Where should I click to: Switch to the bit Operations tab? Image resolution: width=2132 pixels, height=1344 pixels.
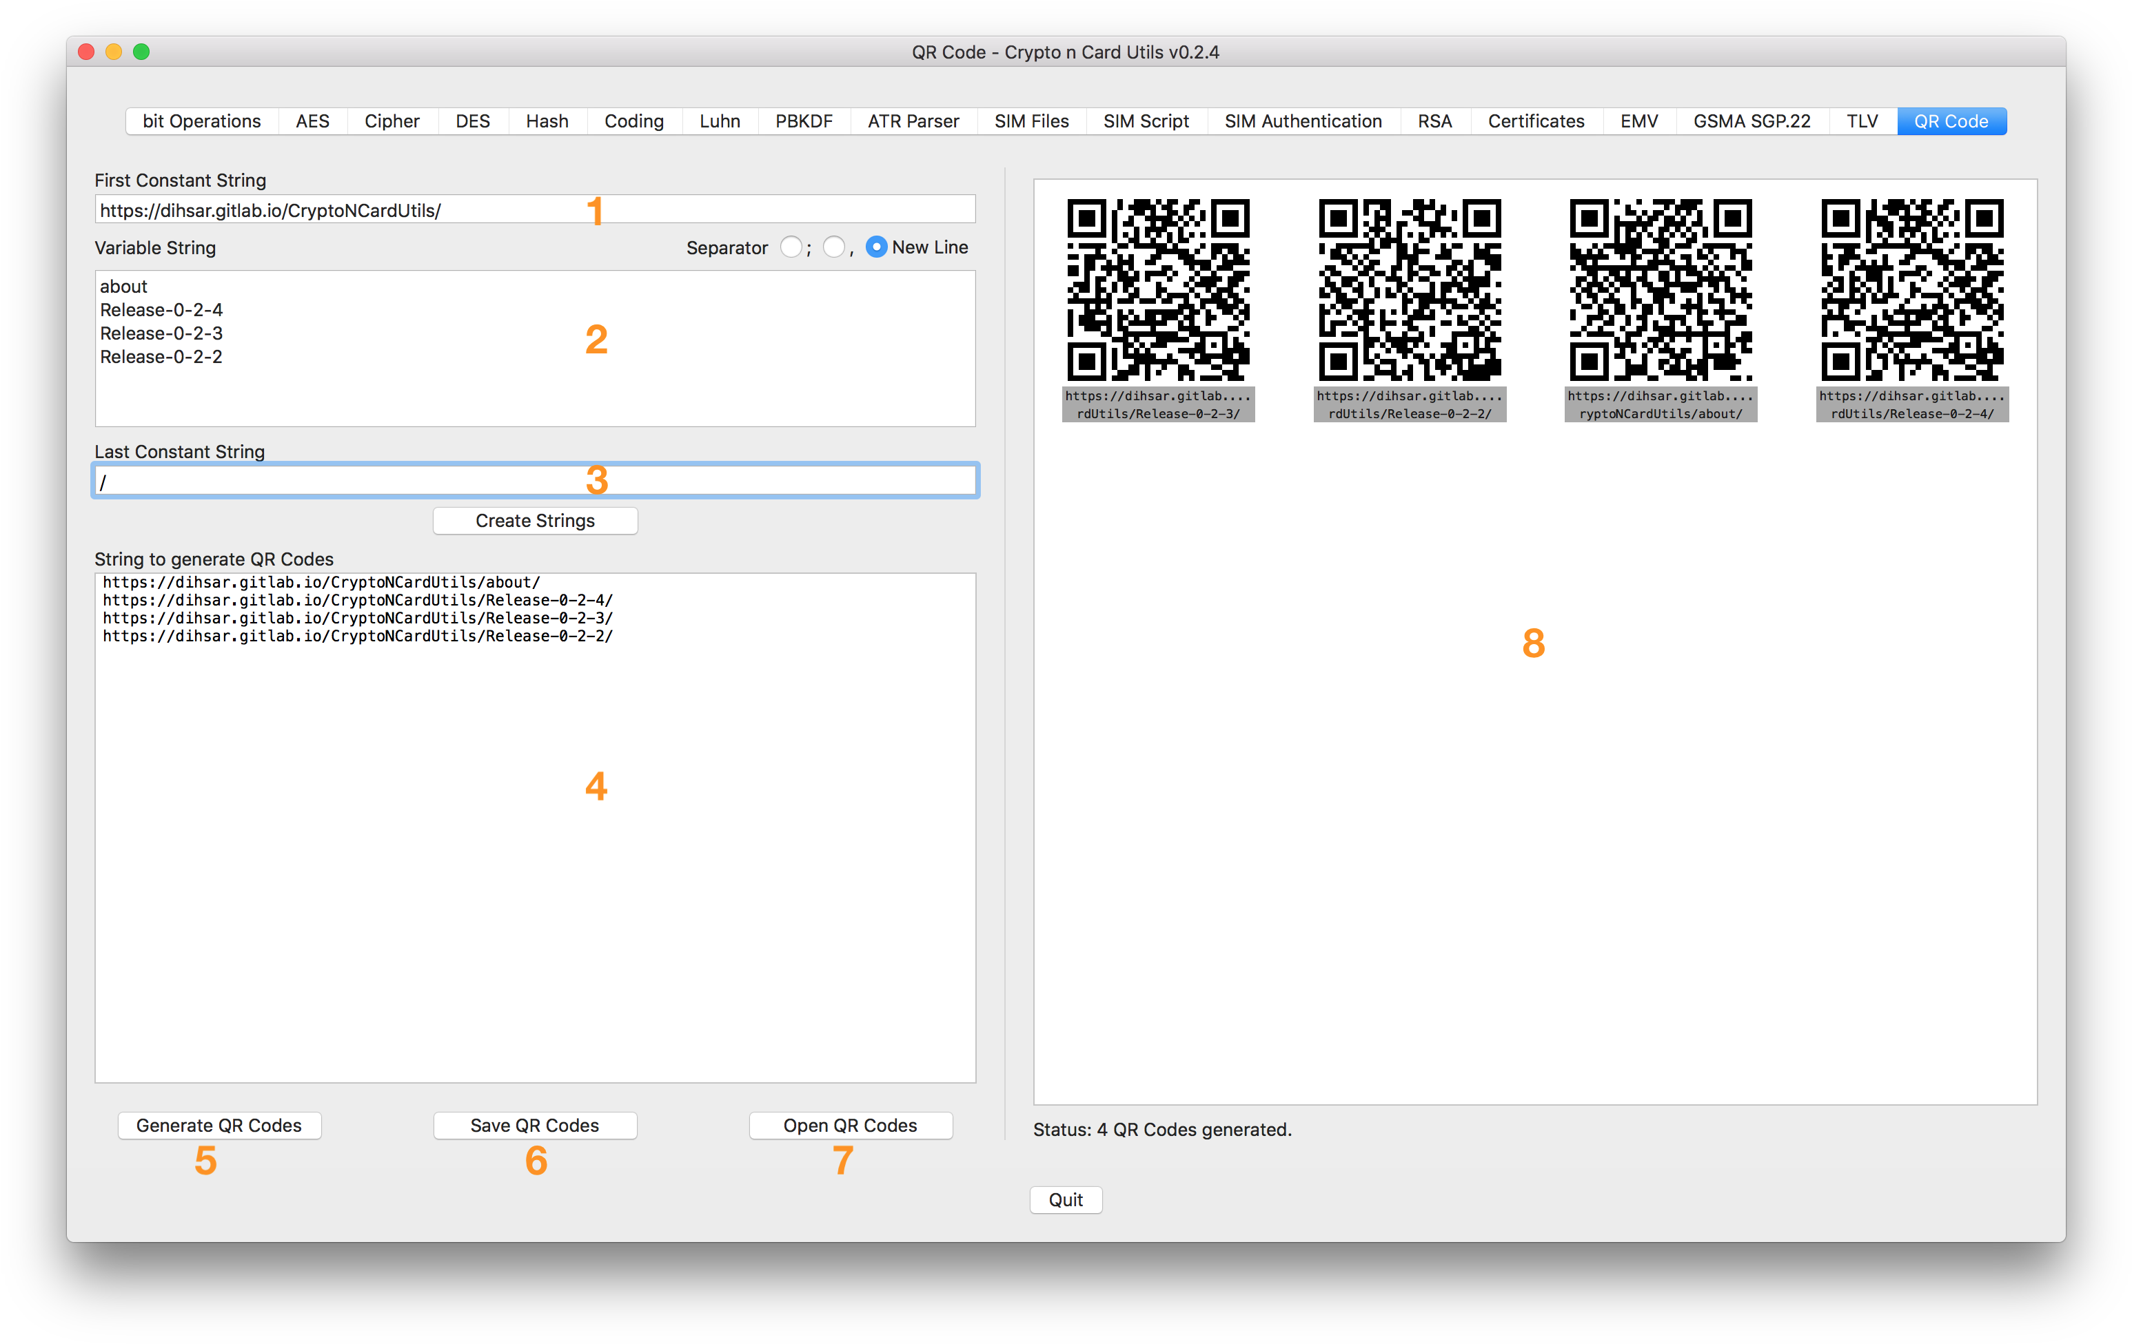click(201, 121)
